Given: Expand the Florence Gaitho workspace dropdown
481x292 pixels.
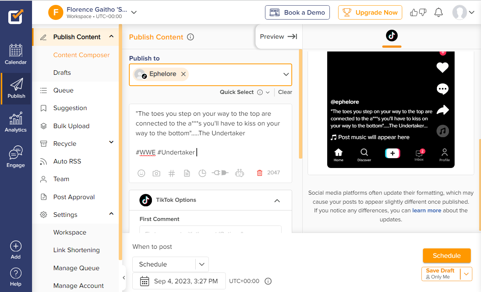Looking at the screenshot, I should point(134,12).
